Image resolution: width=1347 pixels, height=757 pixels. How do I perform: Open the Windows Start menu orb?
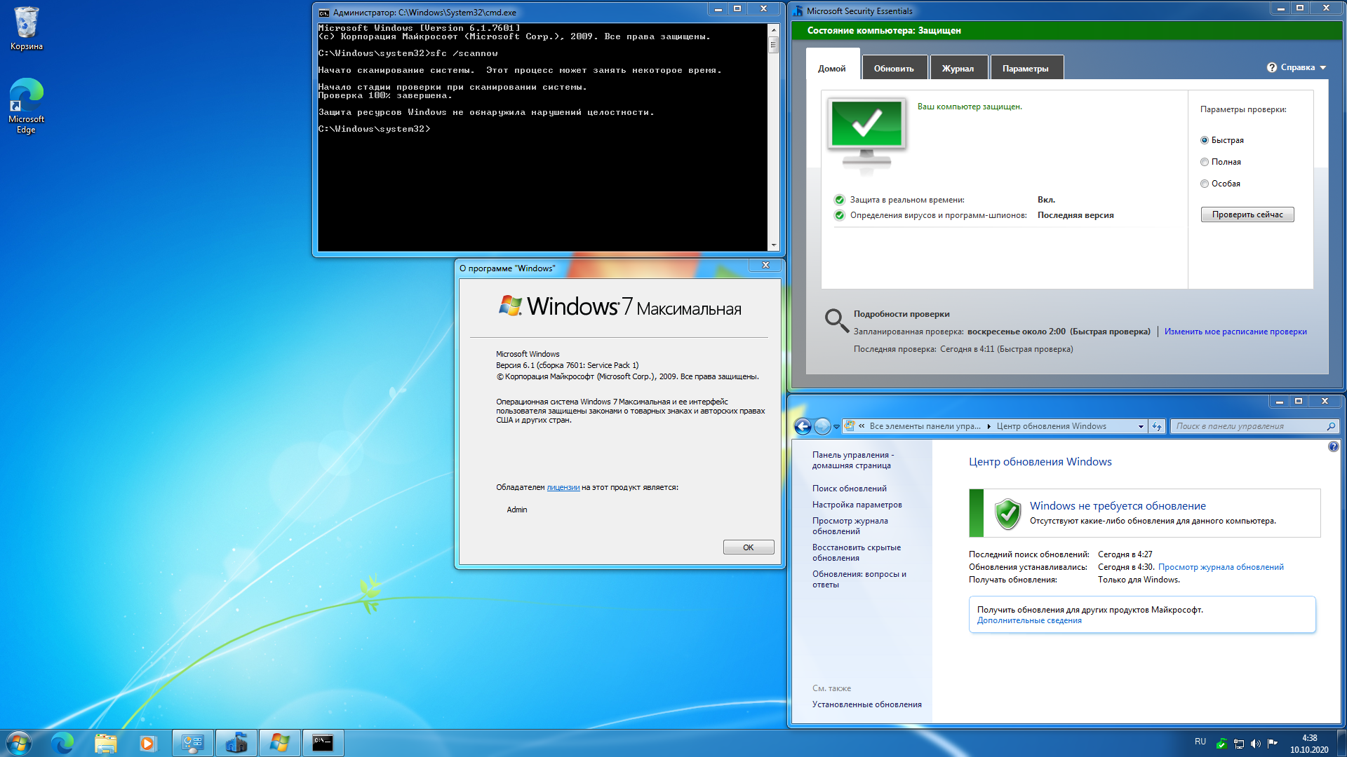click(19, 743)
